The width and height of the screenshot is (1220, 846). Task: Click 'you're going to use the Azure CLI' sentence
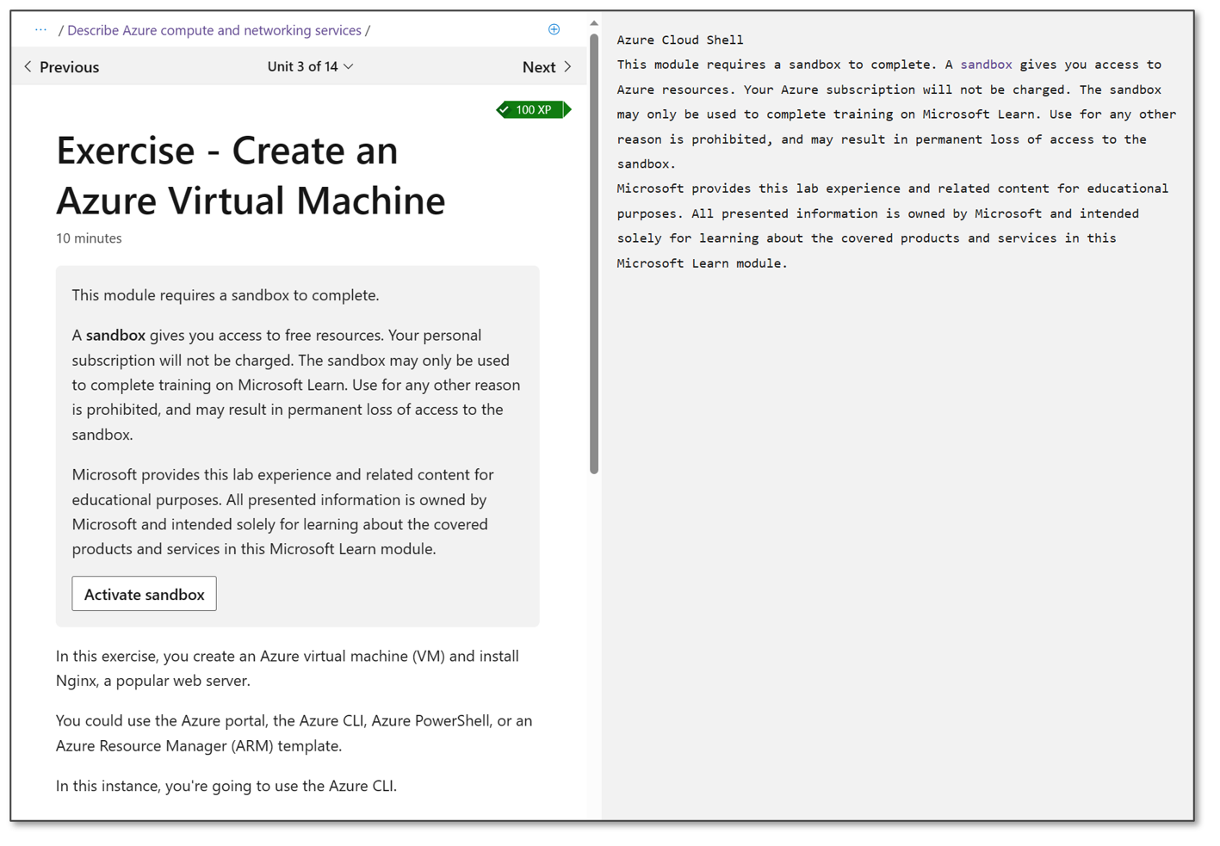pyautogui.click(x=226, y=786)
